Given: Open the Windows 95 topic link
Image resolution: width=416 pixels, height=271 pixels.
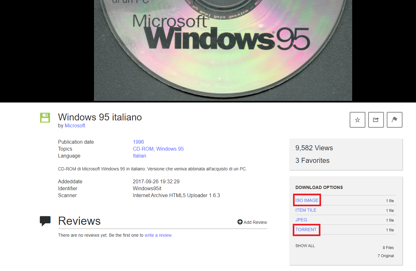Looking at the screenshot, I should [x=170, y=149].
